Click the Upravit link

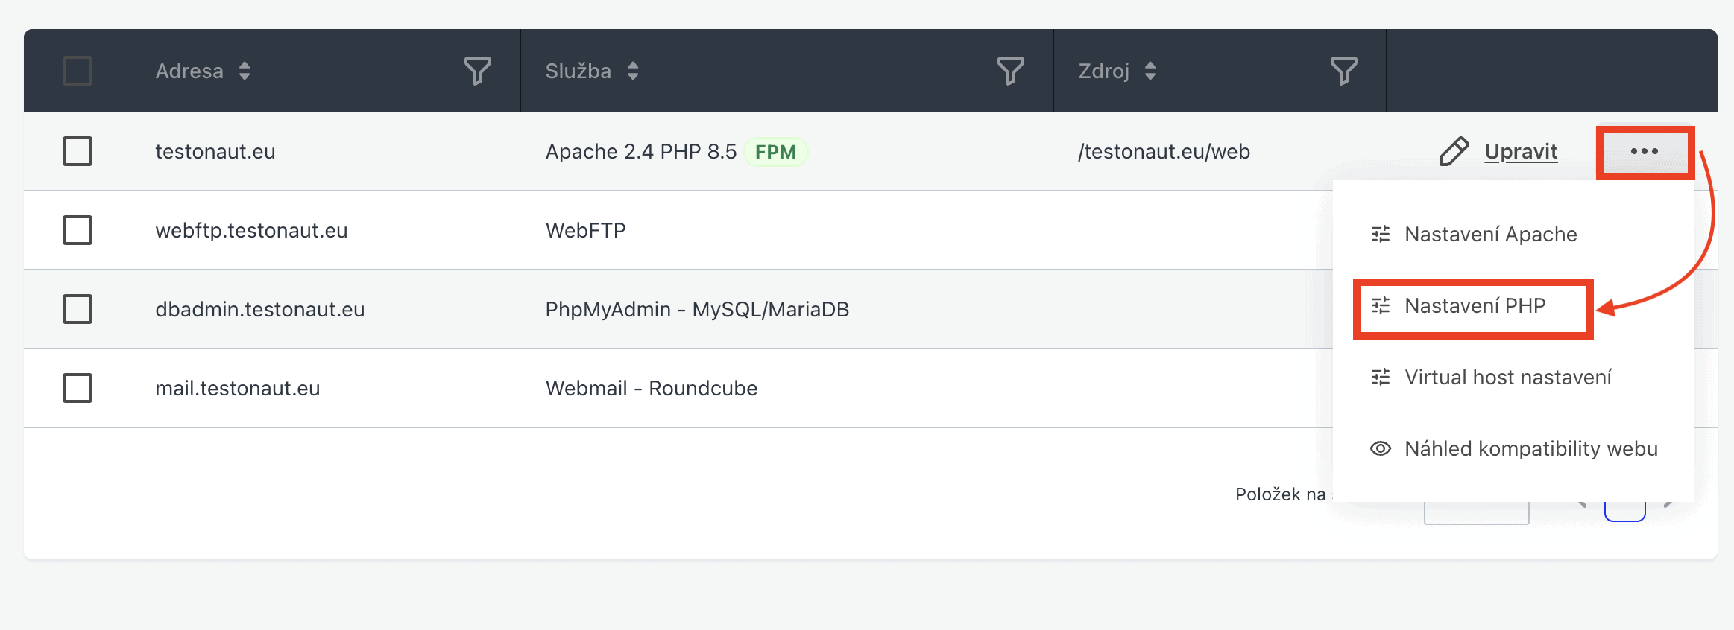pyautogui.click(x=1521, y=151)
